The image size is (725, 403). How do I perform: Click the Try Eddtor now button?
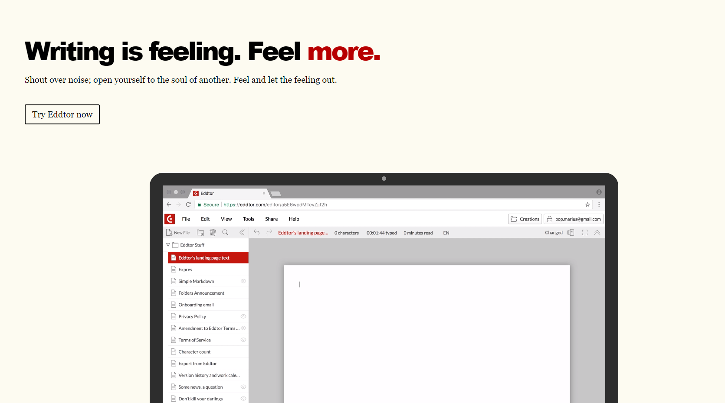62,114
